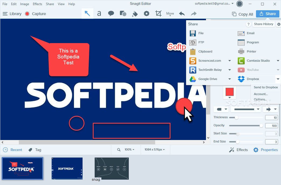Open the zoom 100% dropdown
Viewport: 281px width, 185px height.
click(129, 149)
